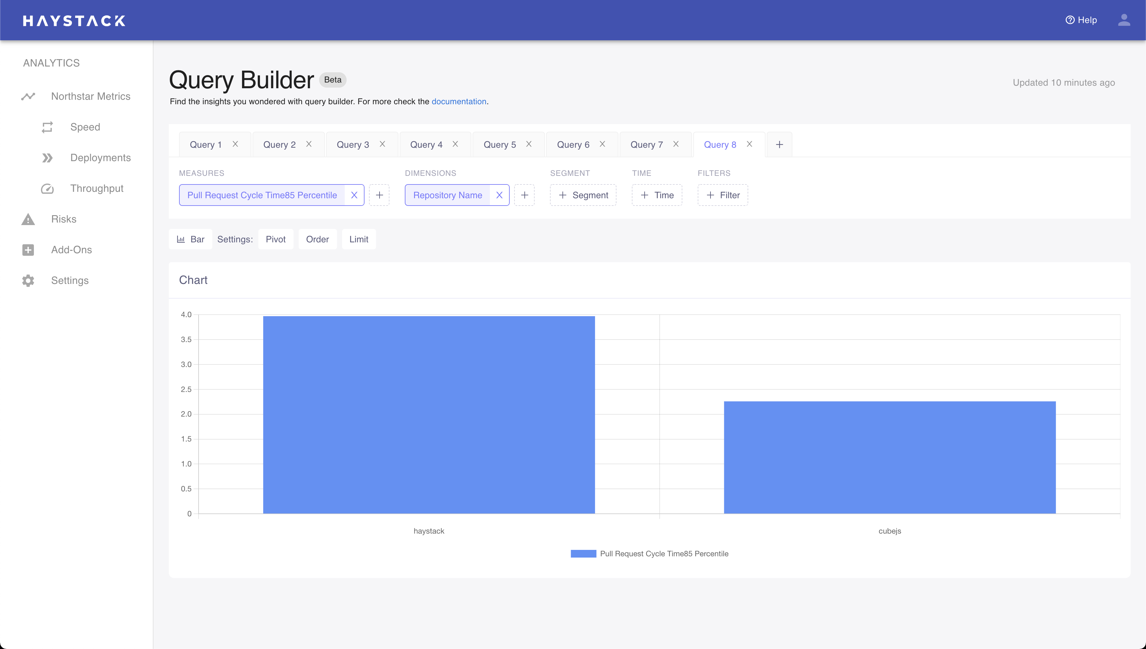Close the Query 8 tab
This screenshot has height=649, width=1146.
tap(749, 144)
